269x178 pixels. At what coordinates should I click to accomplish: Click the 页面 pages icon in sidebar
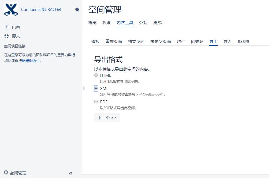6,27
